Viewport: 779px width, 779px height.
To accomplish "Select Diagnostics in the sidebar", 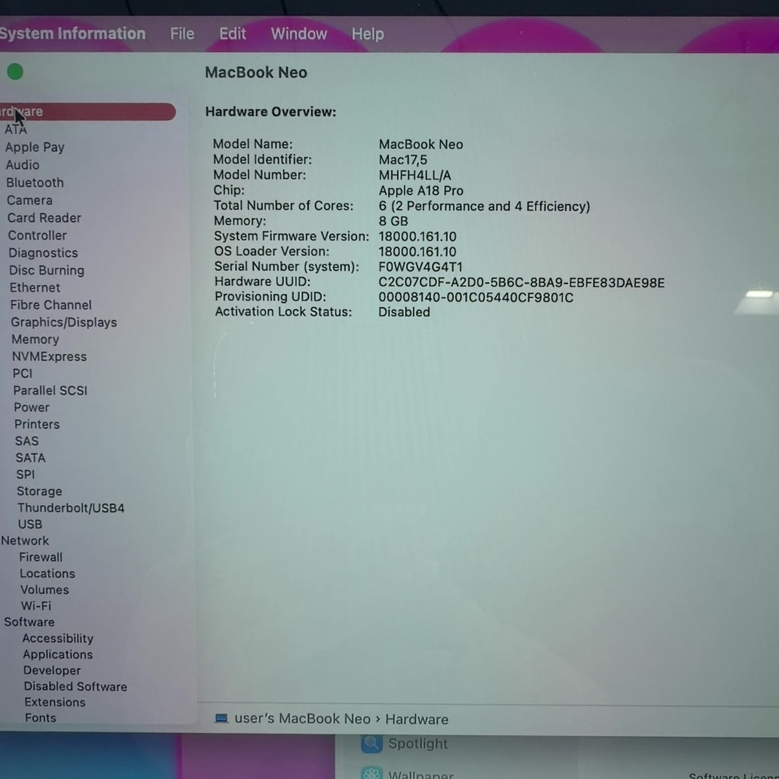I will [x=43, y=253].
